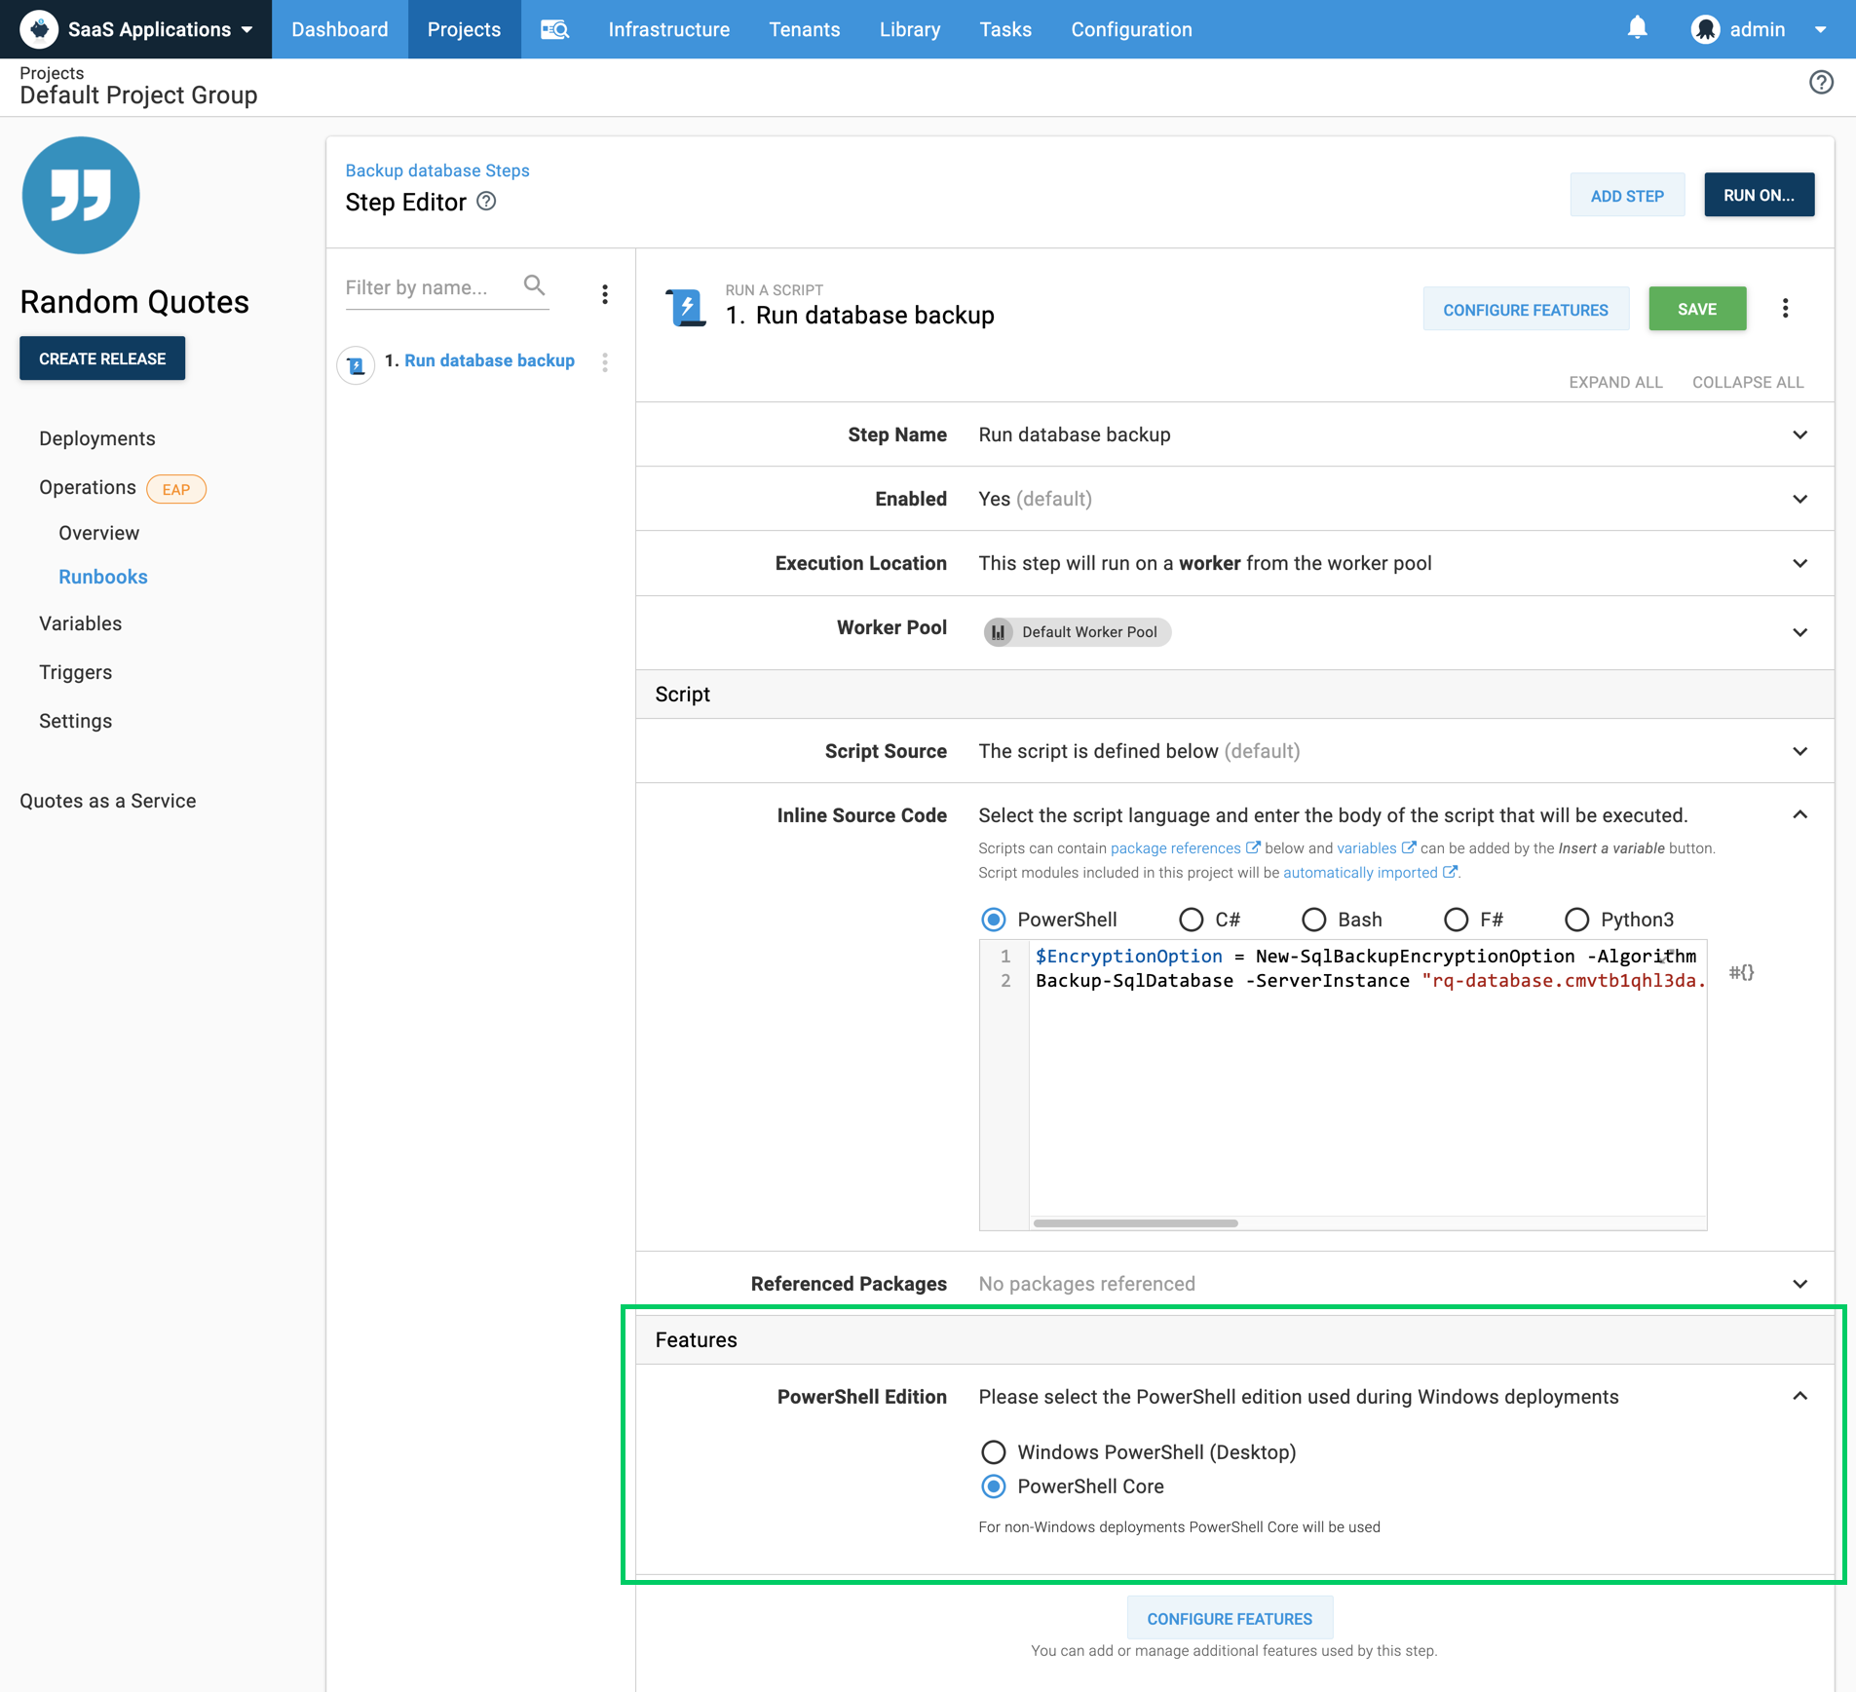The image size is (1856, 1692).
Task: Click the help question mark icon top right
Action: pyautogui.click(x=1820, y=83)
